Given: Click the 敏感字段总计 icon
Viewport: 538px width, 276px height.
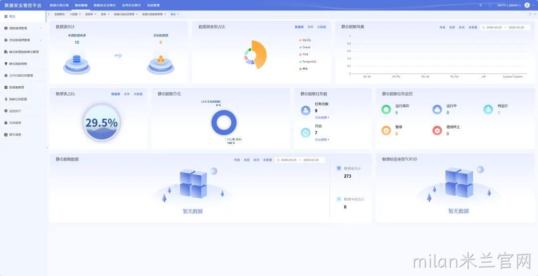Looking at the screenshot, I should pyautogui.click(x=339, y=199).
